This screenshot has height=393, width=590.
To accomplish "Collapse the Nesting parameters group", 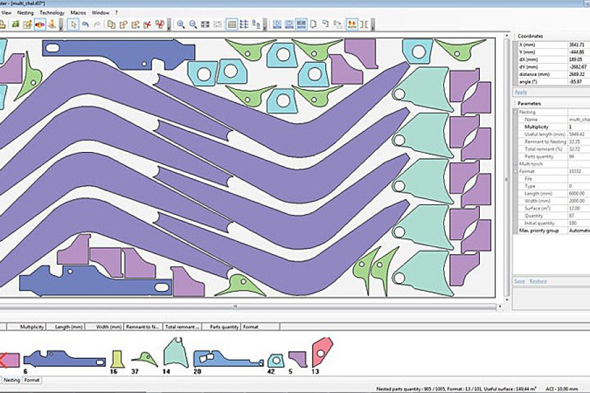I will coord(515,112).
